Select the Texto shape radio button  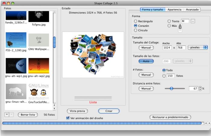(169, 21)
